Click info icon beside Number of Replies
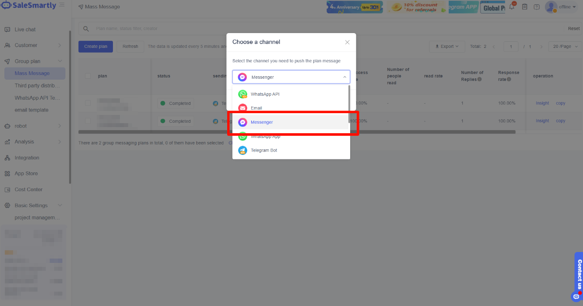The image size is (583, 306). coord(479,79)
